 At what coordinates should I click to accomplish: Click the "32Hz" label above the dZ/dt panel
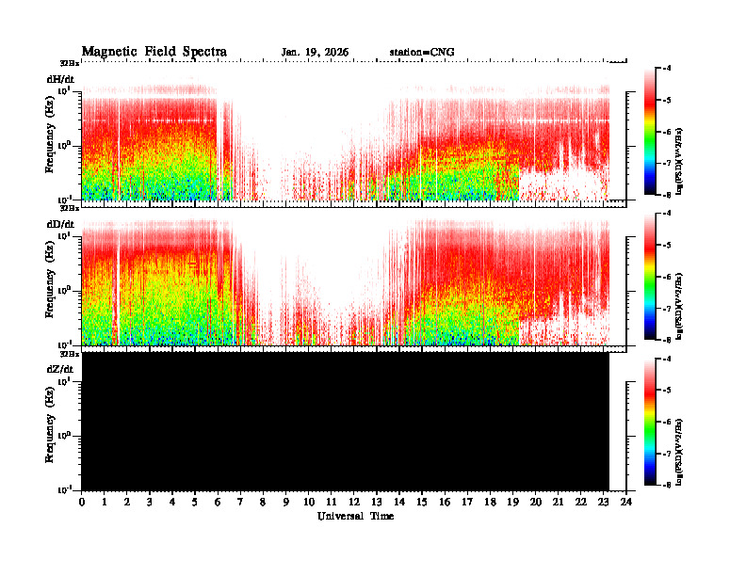(x=70, y=354)
